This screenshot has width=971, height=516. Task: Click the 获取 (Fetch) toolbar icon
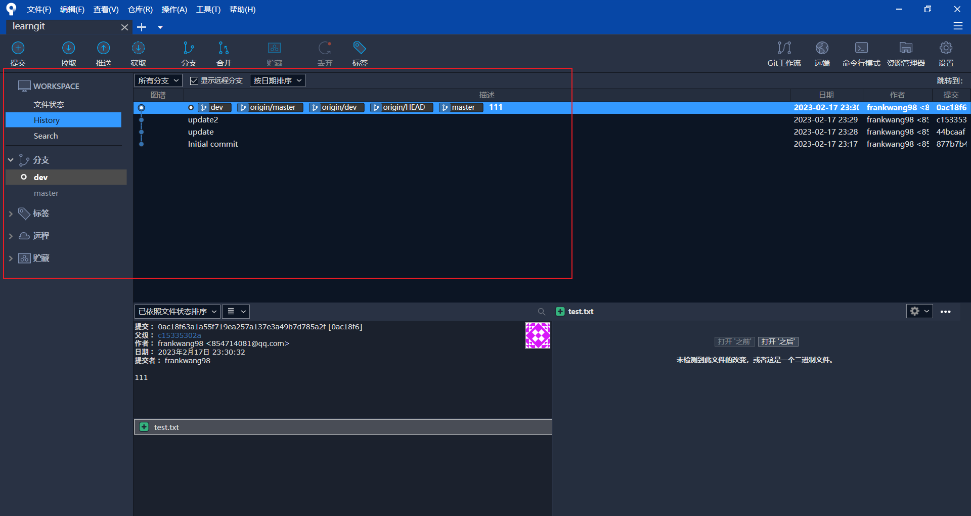click(138, 53)
